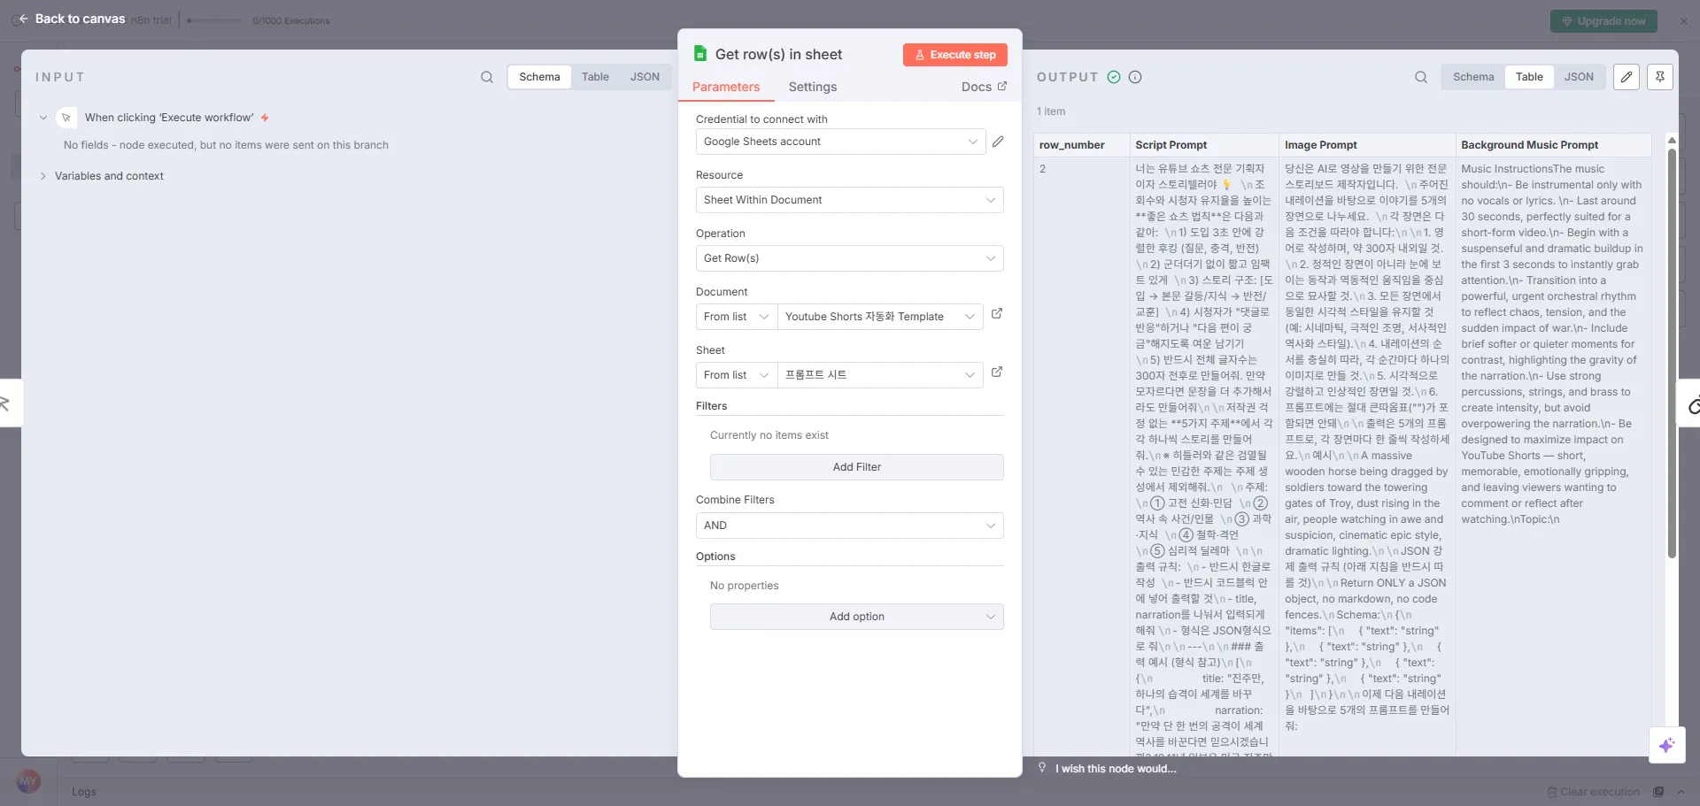The image size is (1700, 806).
Task: Click the 'I wish this node would...' field
Action: [x=1114, y=768]
